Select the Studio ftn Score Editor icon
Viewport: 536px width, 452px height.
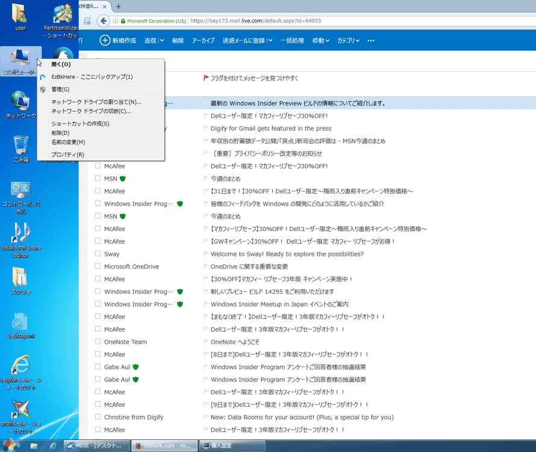[x=21, y=241]
